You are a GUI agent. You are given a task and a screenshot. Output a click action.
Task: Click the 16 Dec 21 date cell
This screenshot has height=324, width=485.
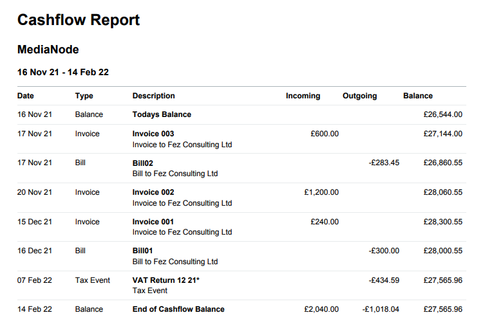pyautogui.click(x=35, y=251)
